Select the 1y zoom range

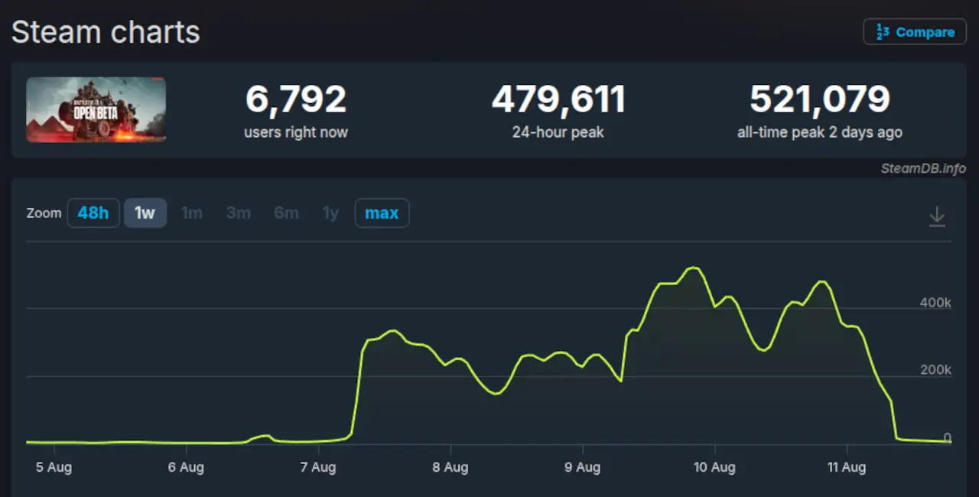coord(330,213)
